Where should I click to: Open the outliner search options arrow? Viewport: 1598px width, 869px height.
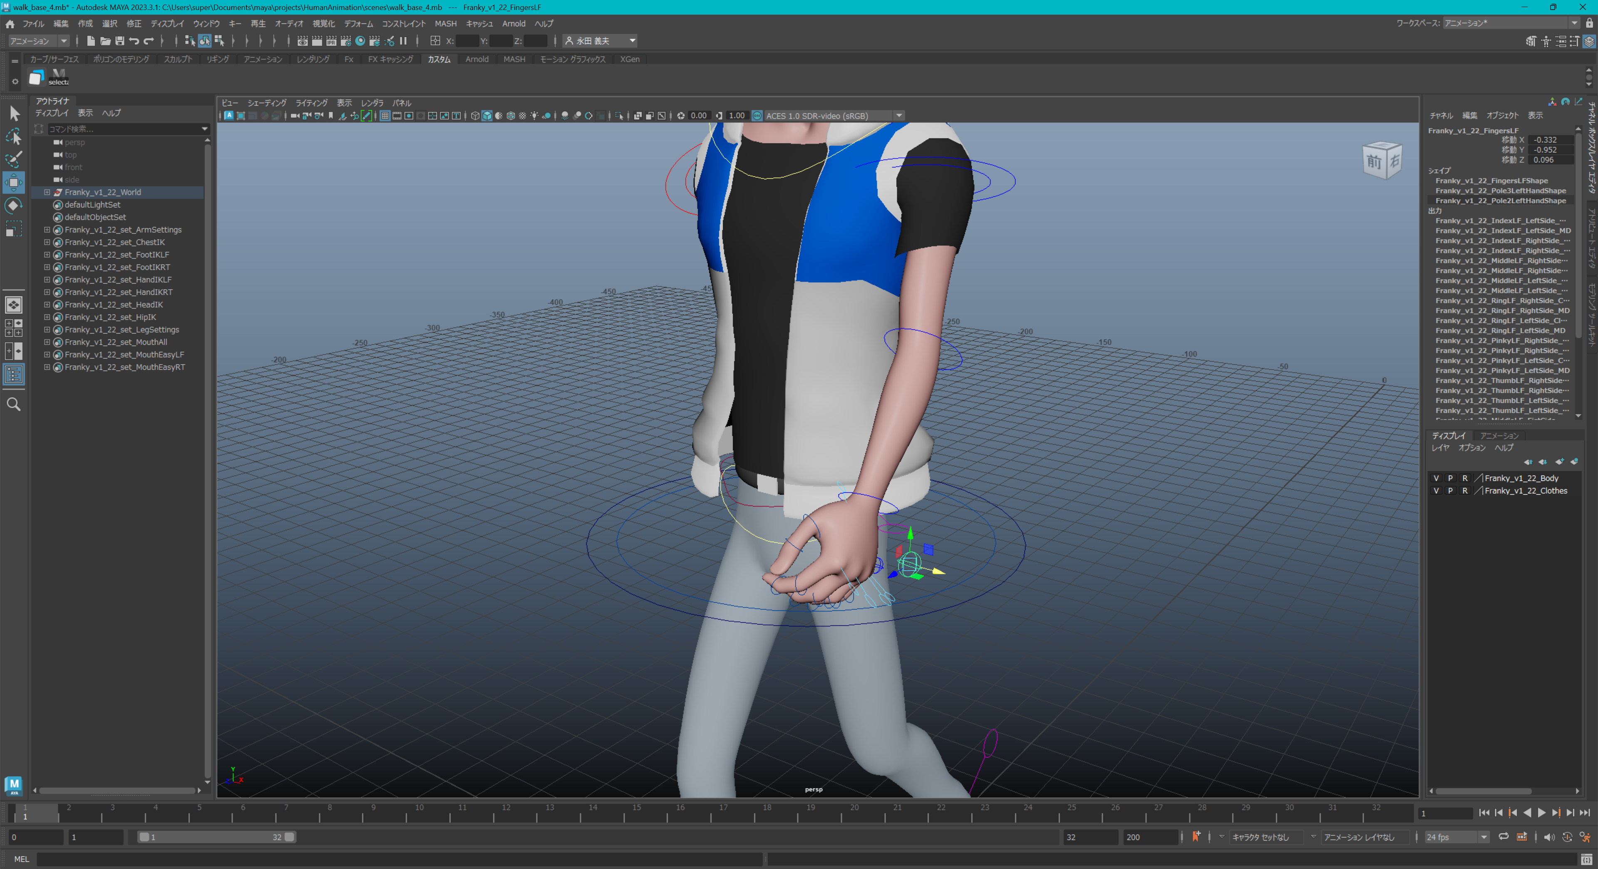coord(205,129)
